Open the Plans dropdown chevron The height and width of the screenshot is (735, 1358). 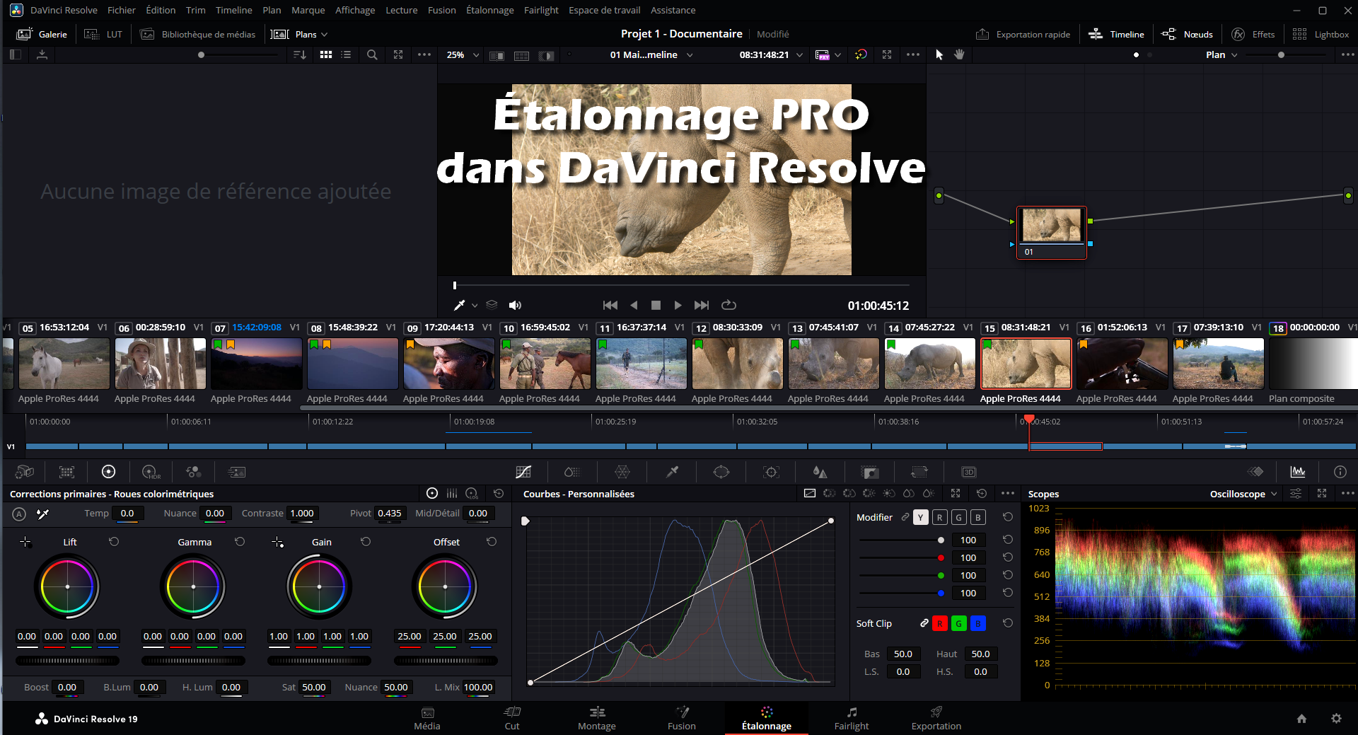coord(325,34)
